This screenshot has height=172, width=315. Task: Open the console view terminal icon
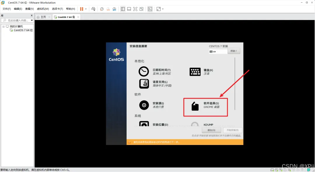pos(150,9)
